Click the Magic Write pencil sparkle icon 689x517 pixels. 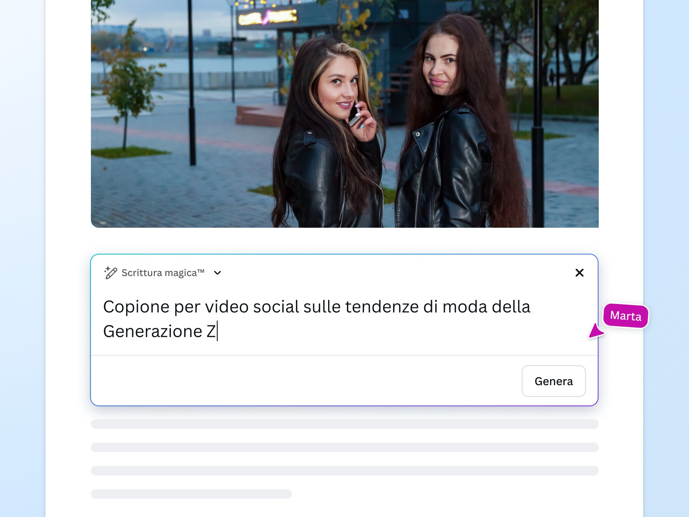click(x=110, y=273)
